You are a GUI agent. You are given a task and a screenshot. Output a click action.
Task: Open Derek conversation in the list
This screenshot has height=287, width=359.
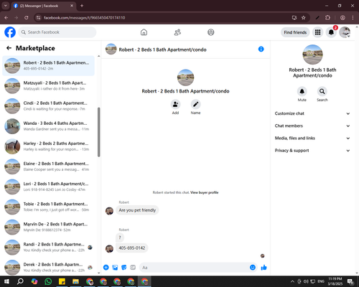click(49, 268)
